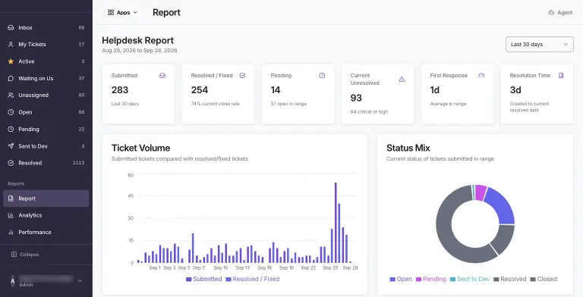Click the Resolved / Fixed value 254
Image resolution: width=583 pixels, height=297 pixels.
coord(200,90)
